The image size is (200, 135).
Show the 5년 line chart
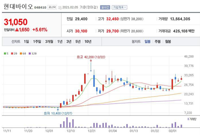[x=78, y=42]
